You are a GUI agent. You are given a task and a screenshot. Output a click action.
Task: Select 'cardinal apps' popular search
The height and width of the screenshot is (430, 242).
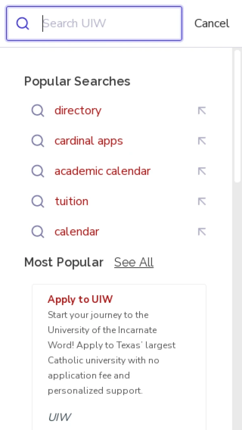[x=89, y=141]
